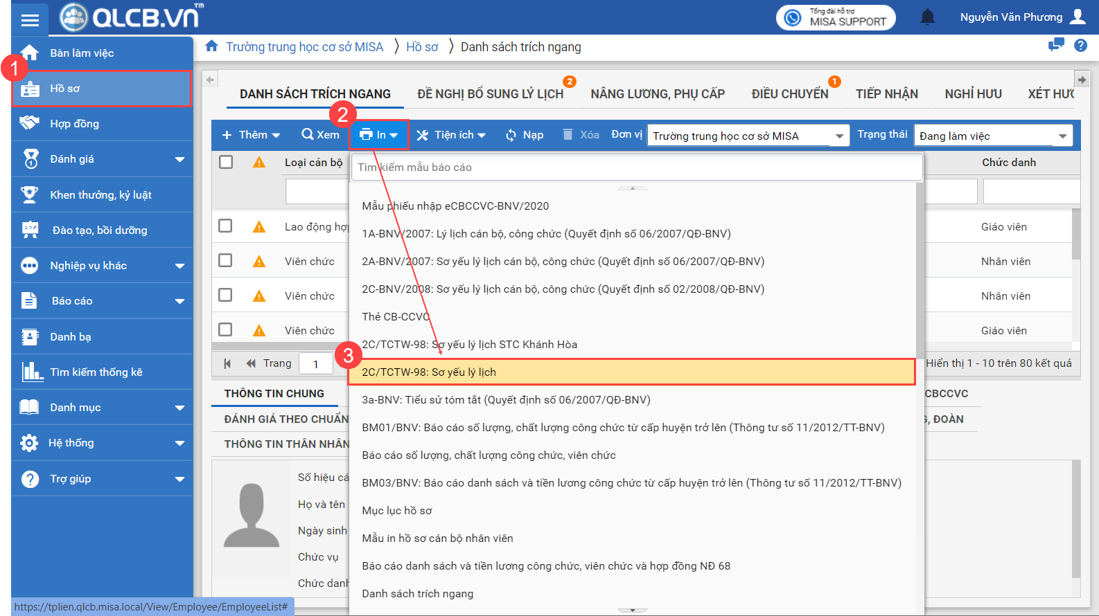
Task: Click the hamburger menu icon
Action: click(30, 19)
